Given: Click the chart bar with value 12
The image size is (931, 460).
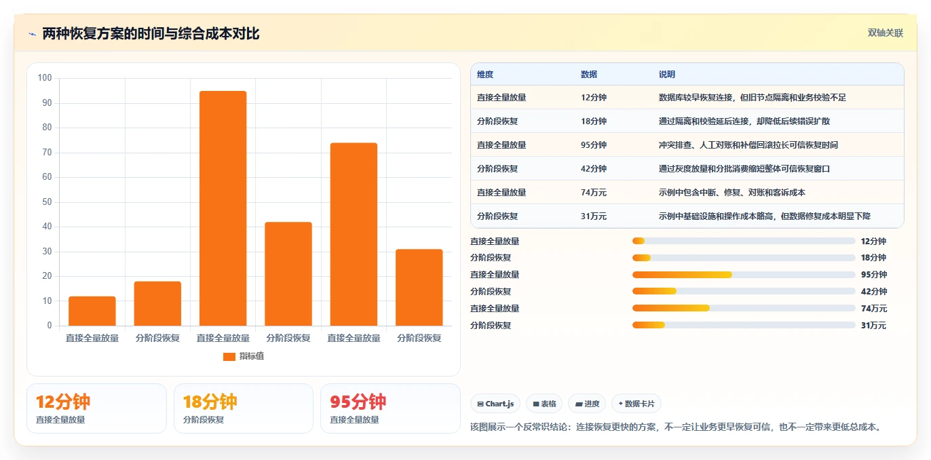Looking at the screenshot, I should (x=92, y=311).
